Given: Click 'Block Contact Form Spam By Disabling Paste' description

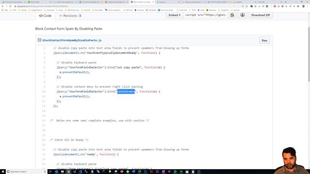Looking at the screenshot, I should pos(69,29).
